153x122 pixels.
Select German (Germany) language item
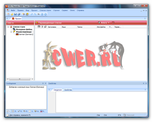coord(26,34)
